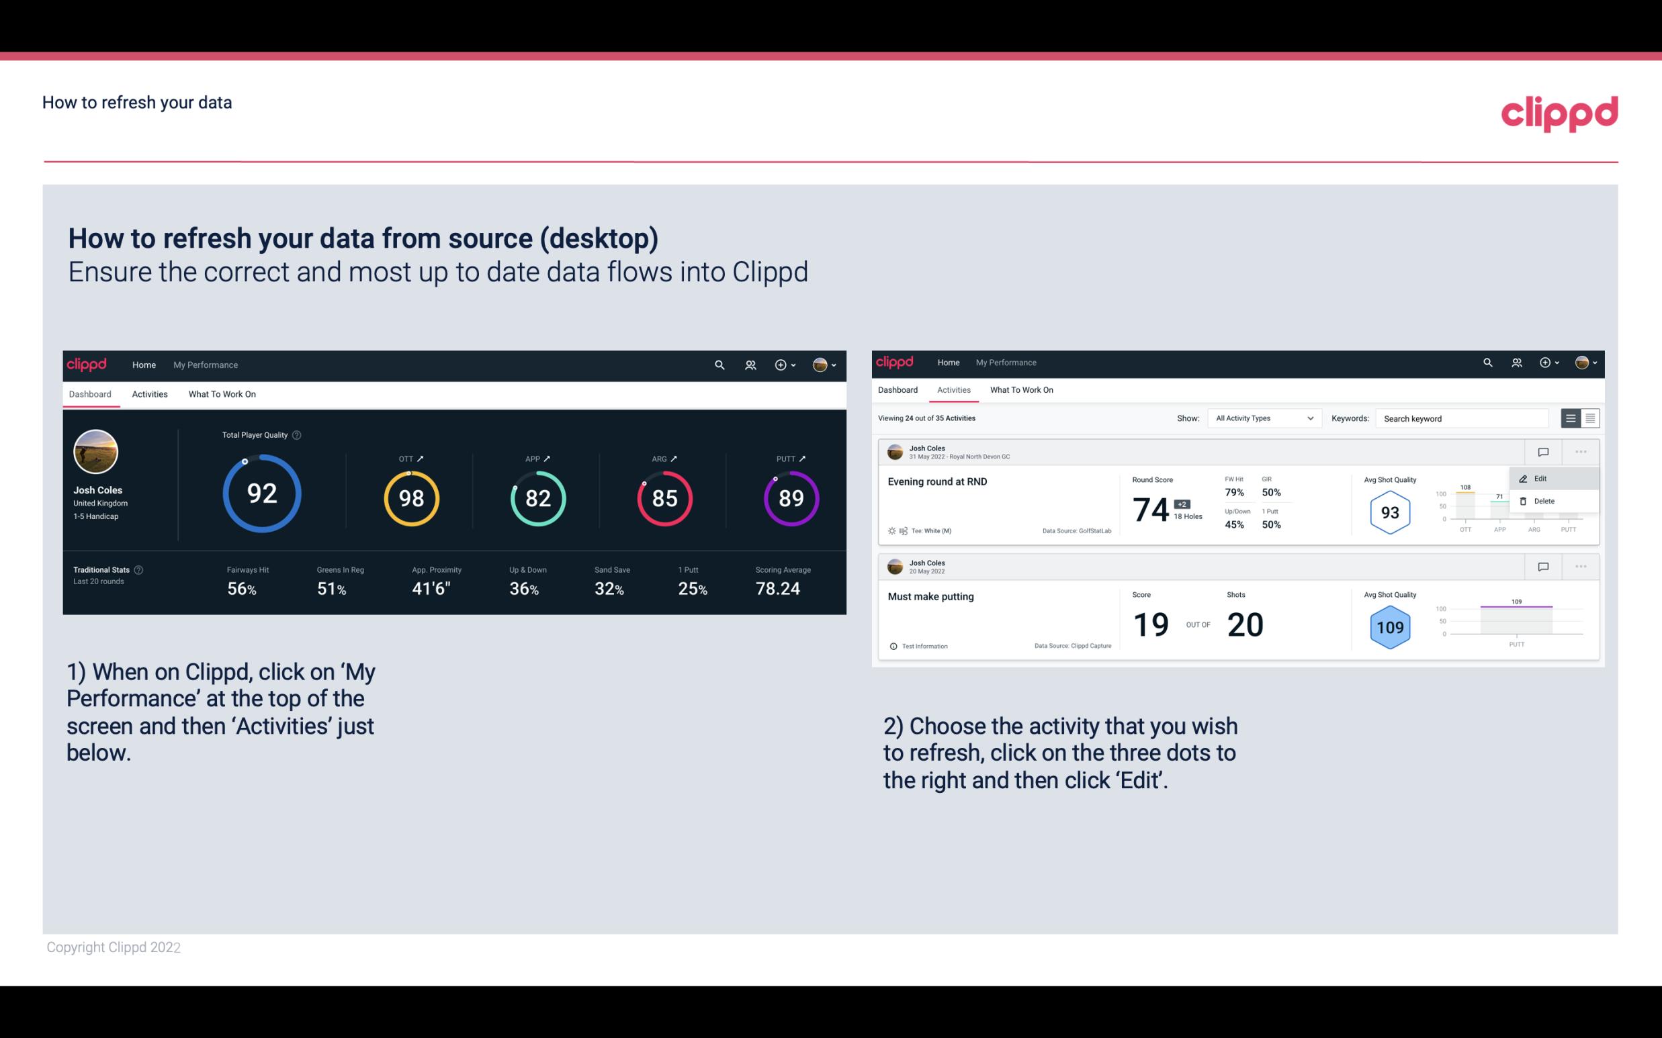Click the grid view icon on Activities page
This screenshot has height=1038, width=1662.
1589,418
